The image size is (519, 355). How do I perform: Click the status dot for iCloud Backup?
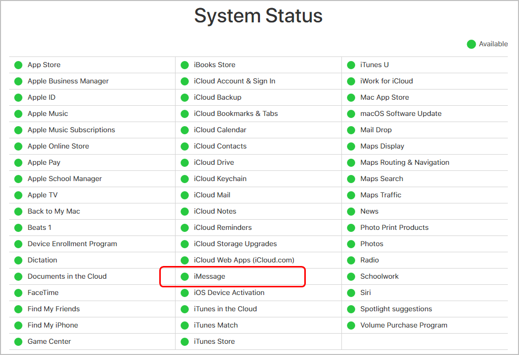click(185, 97)
